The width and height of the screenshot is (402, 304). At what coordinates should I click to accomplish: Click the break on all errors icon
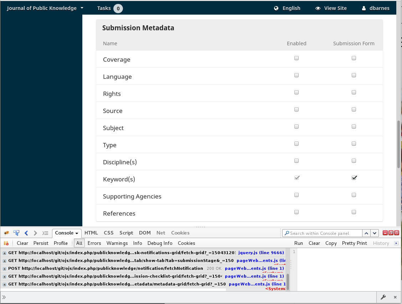tap(6, 243)
